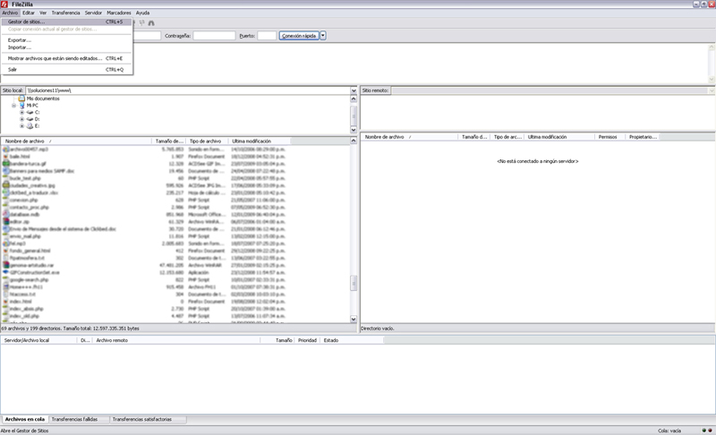The height and width of the screenshot is (435, 716).
Task: Click the Mi PC computer icon
Action: [x=21, y=106]
